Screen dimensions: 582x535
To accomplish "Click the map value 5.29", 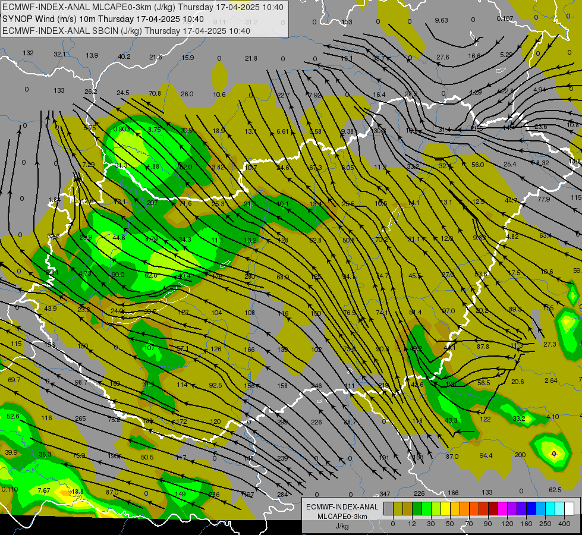I will point(507,55).
